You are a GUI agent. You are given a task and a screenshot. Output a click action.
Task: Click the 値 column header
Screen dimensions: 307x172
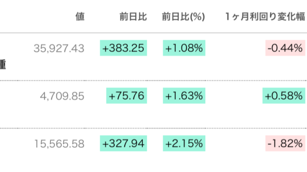click(x=80, y=16)
